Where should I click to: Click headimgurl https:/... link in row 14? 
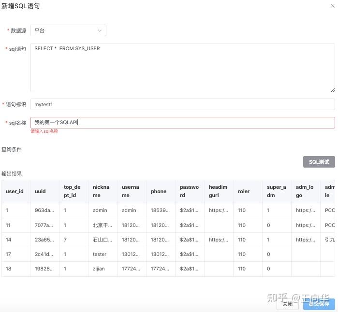tap(219, 240)
